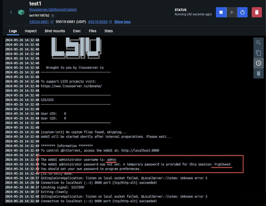Click the https://www.linuxserver.io/donate/ log line
The image size is (266, 206).
(71, 86)
